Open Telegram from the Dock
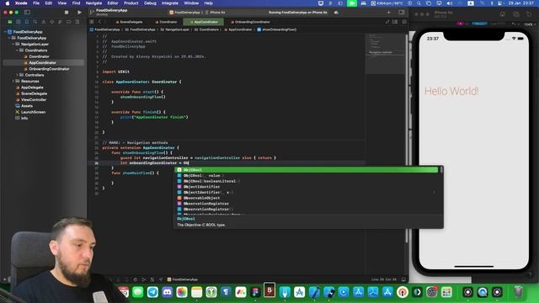539x303 pixels. coord(152,292)
